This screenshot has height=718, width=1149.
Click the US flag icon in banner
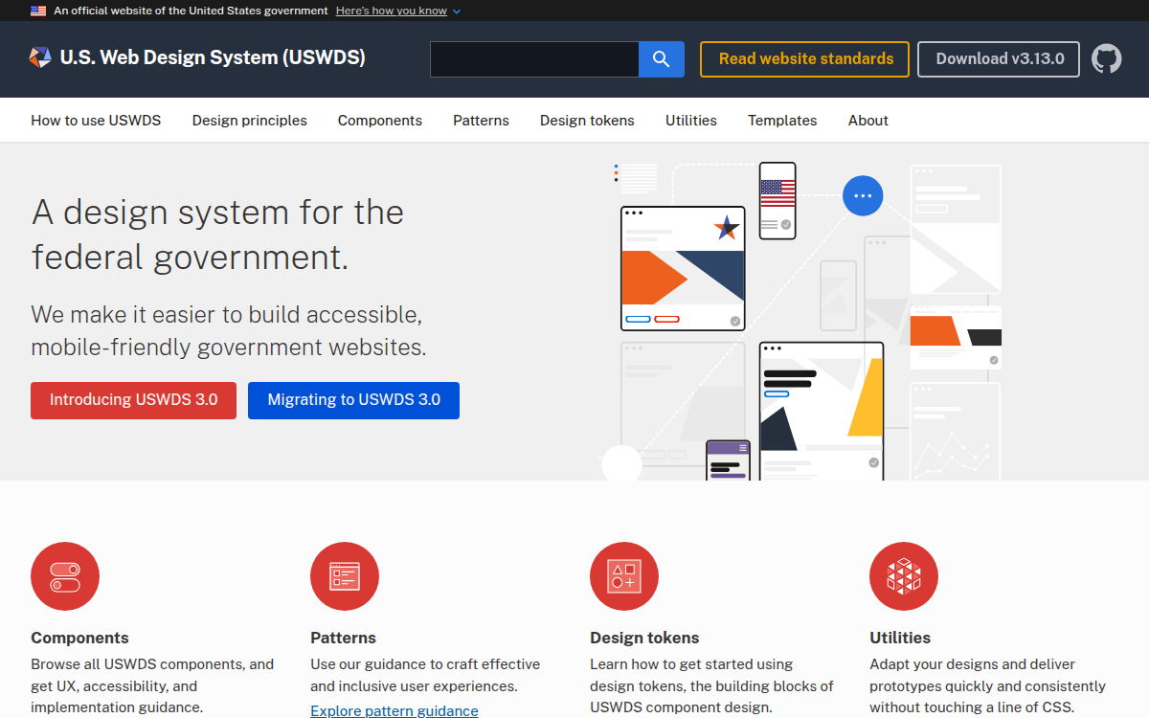click(37, 11)
